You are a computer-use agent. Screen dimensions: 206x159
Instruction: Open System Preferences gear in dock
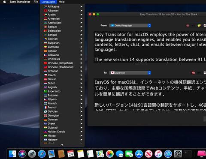(x=178, y=154)
